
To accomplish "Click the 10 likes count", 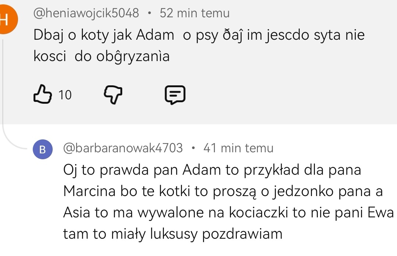I will pyautogui.click(x=65, y=95).
